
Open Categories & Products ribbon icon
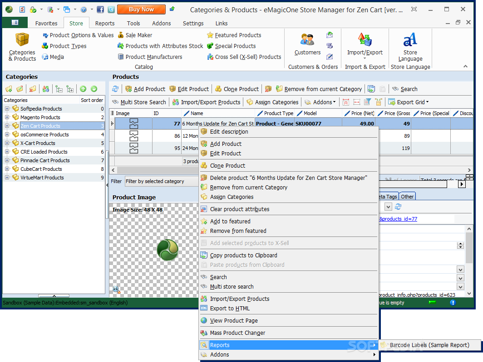22,47
